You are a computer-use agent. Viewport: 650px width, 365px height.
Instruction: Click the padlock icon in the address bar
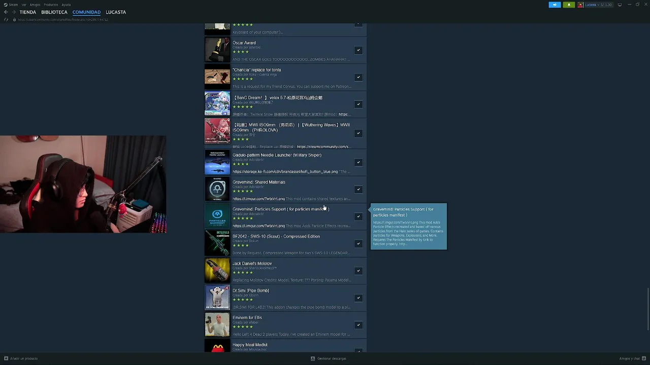click(x=14, y=19)
